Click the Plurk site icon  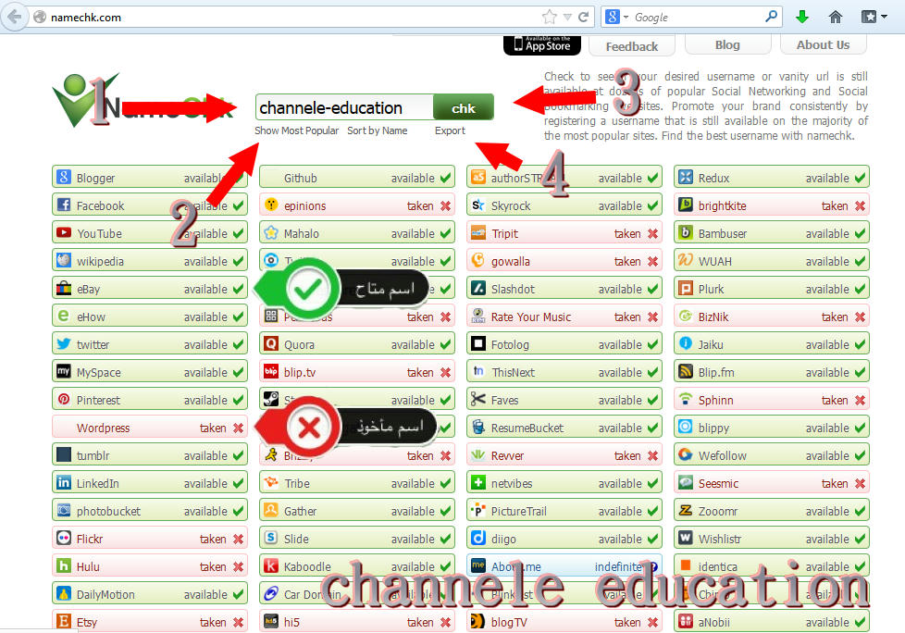(685, 288)
